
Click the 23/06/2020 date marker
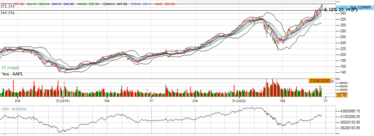[319, 81]
